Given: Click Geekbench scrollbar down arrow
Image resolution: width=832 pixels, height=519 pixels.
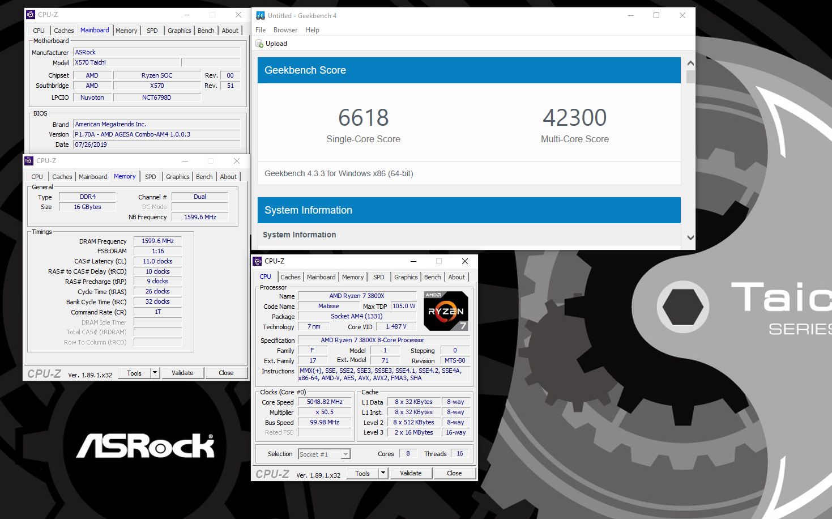Looking at the screenshot, I should (x=690, y=238).
